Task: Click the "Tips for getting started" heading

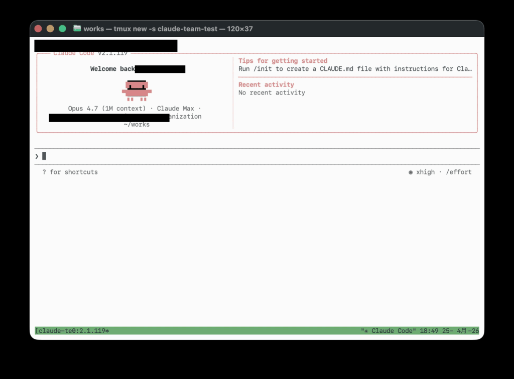Action: point(283,61)
